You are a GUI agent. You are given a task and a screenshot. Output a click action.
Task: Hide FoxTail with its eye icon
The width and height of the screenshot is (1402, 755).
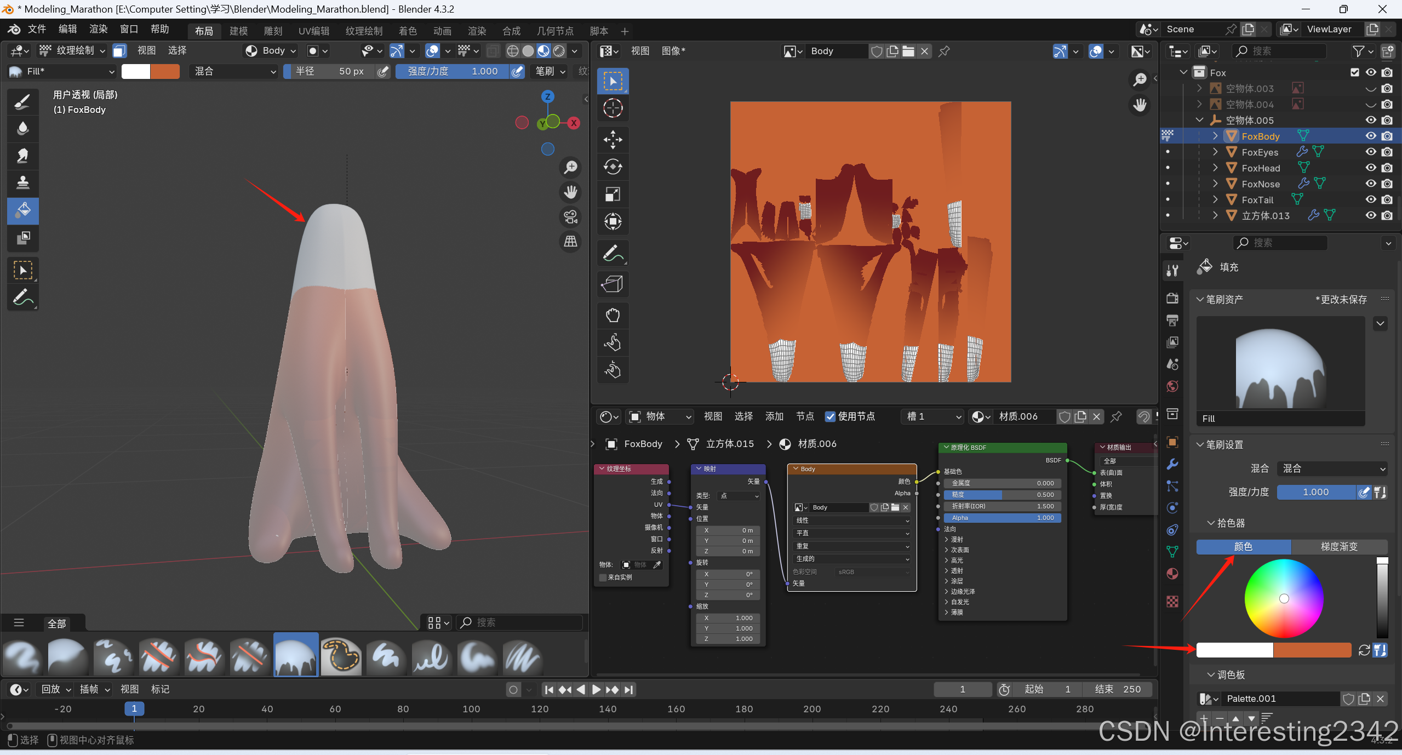pos(1370,199)
